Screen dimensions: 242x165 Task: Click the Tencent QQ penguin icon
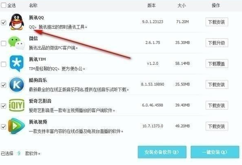16,22
